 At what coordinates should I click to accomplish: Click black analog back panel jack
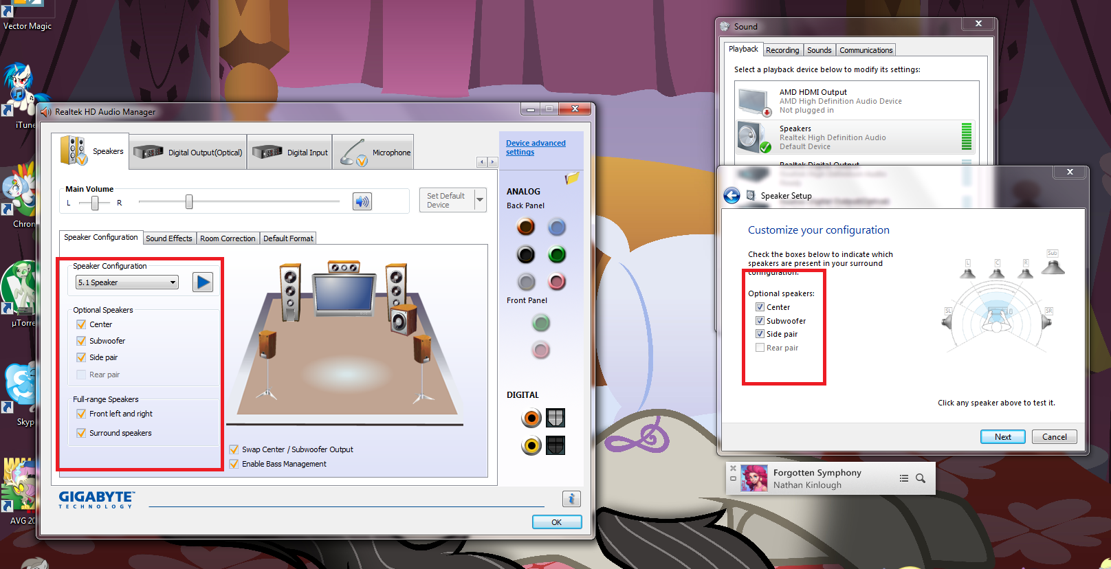[526, 255]
